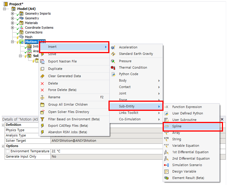Collapse the Definition section in Details
The width and height of the screenshot is (227, 185).
point(3,125)
